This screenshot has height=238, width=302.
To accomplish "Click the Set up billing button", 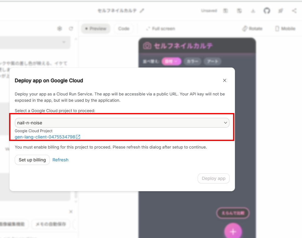I will coord(32,160).
